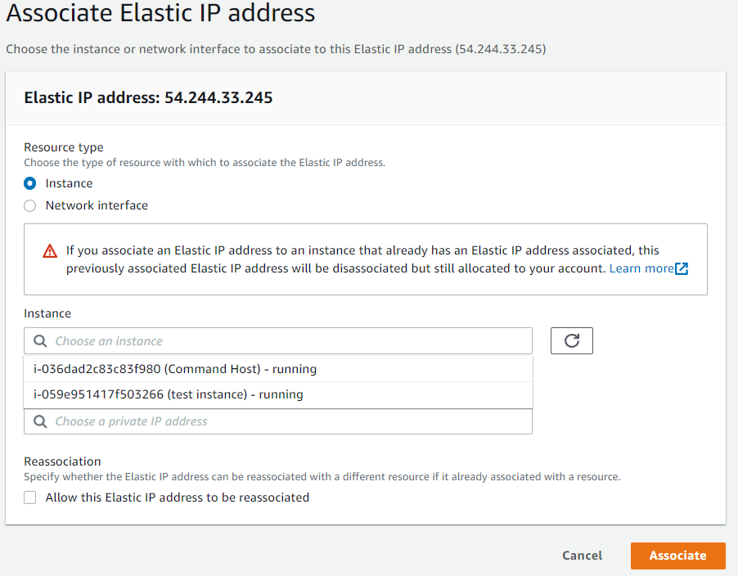Open the Learn more link
The image size is (738, 576).
pyautogui.click(x=642, y=268)
